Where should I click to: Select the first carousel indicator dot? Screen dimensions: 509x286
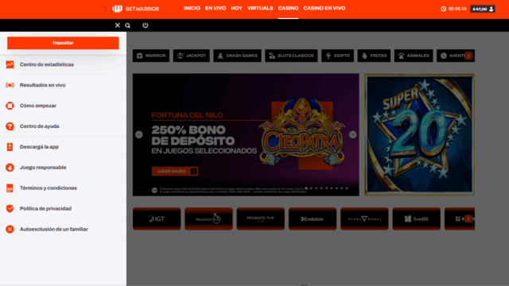[306, 188]
